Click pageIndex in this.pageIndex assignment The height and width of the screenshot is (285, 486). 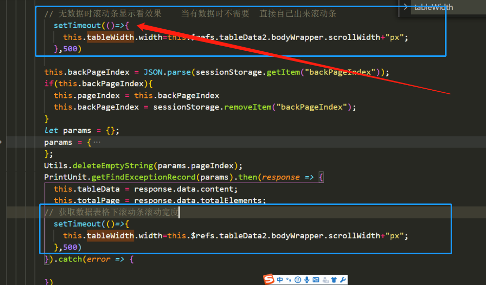[x=98, y=95]
